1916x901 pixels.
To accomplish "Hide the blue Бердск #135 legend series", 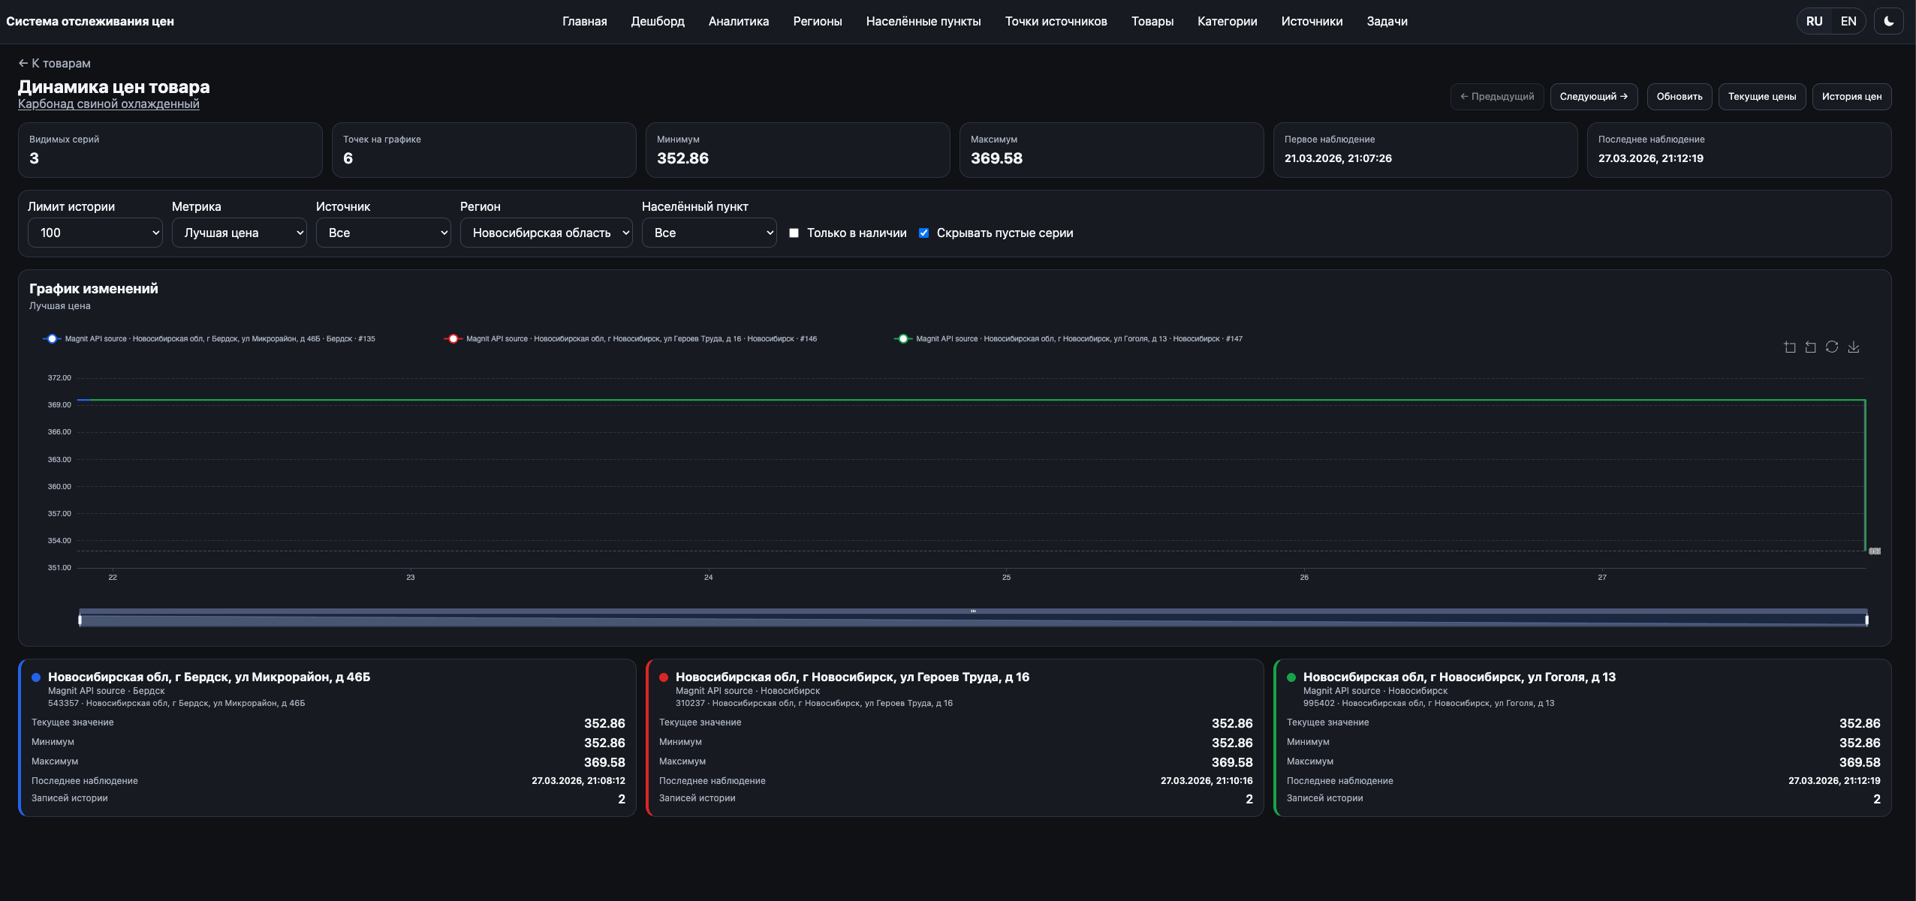I will pyautogui.click(x=52, y=339).
